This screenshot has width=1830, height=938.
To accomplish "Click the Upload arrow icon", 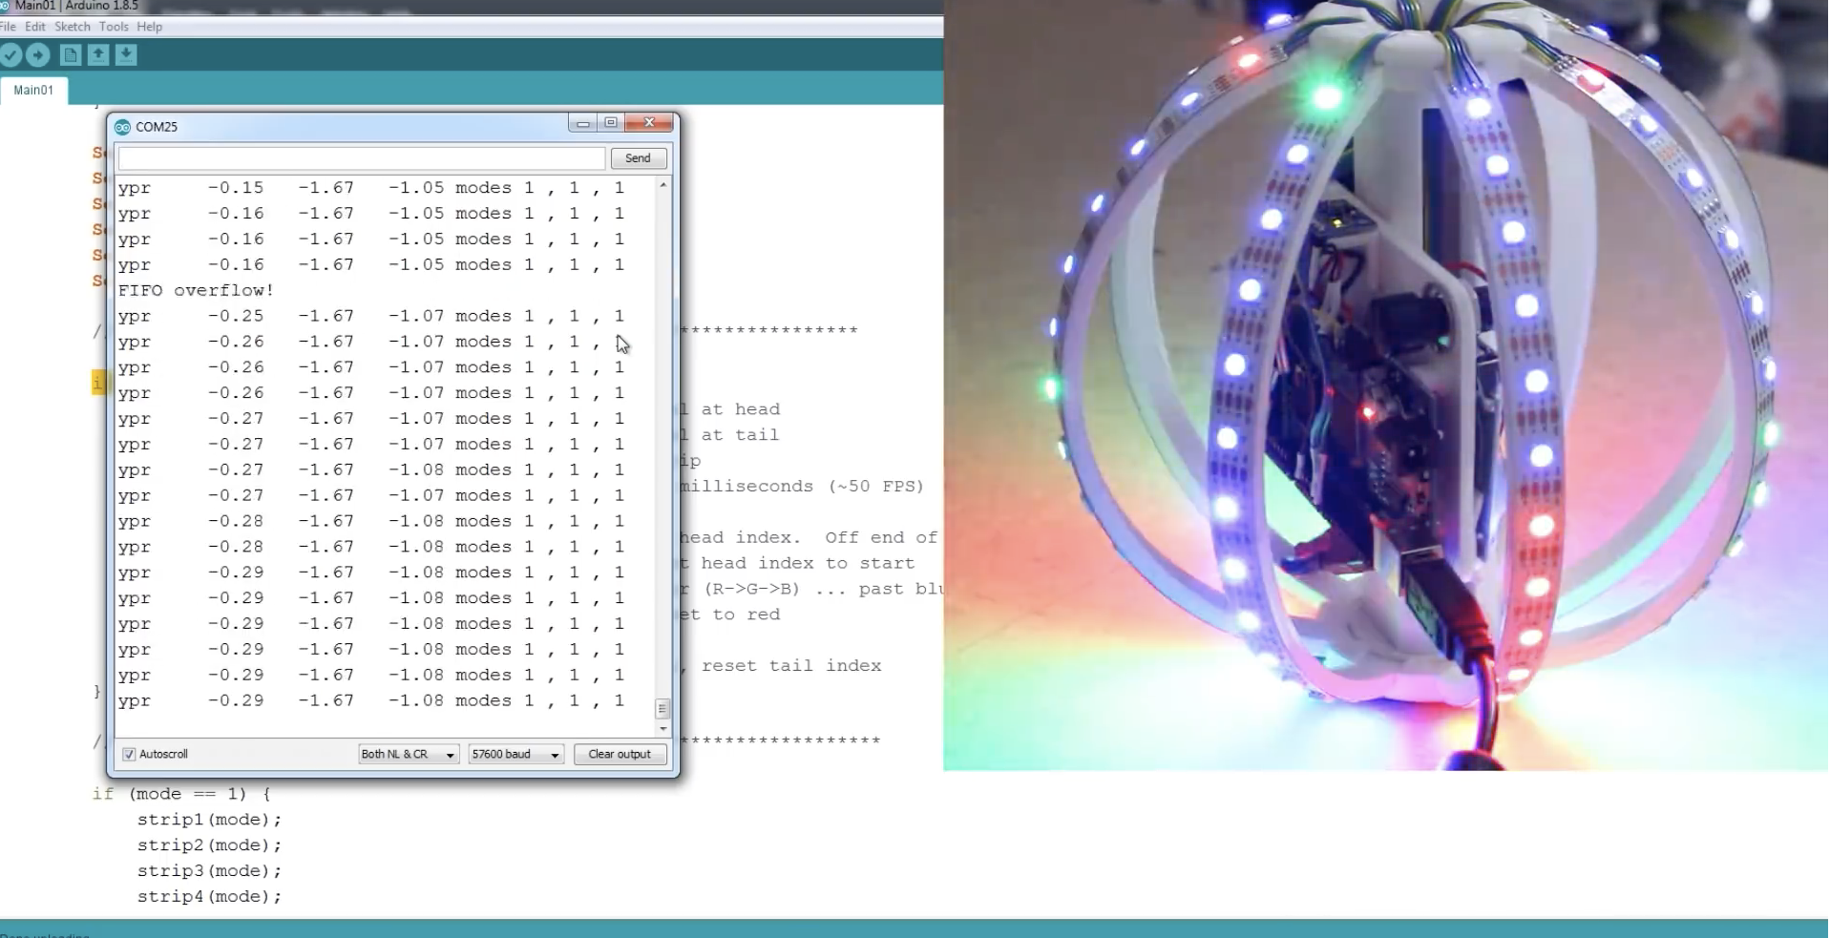I will pyautogui.click(x=38, y=55).
